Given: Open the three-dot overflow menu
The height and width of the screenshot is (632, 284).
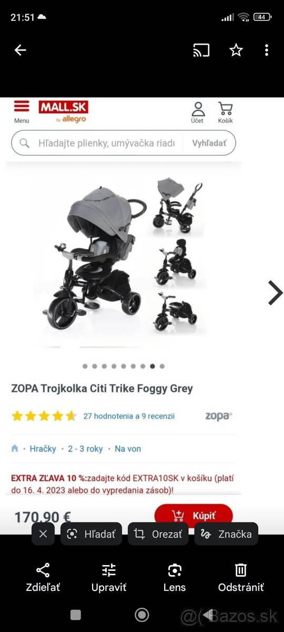Looking at the screenshot, I should (x=267, y=50).
